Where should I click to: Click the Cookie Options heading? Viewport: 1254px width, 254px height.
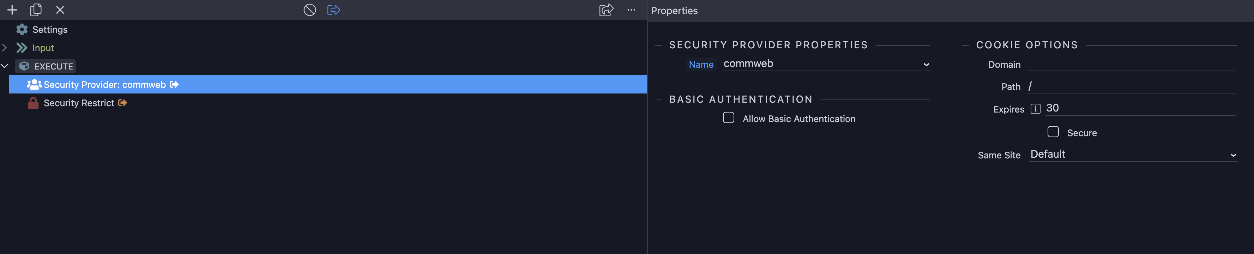[1027, 45]
